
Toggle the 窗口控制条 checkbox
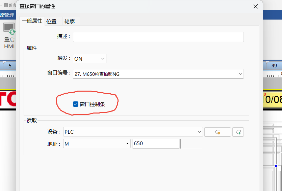tap(76, 104)
